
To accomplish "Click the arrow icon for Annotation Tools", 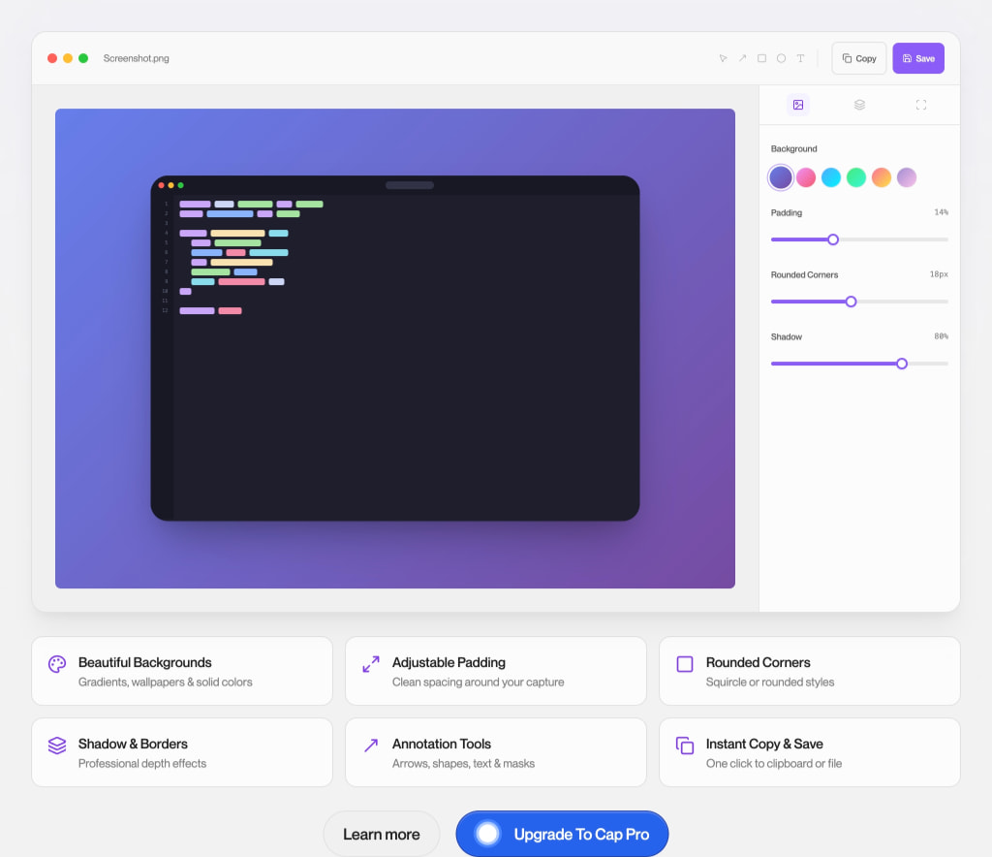I will coord(371,746).
